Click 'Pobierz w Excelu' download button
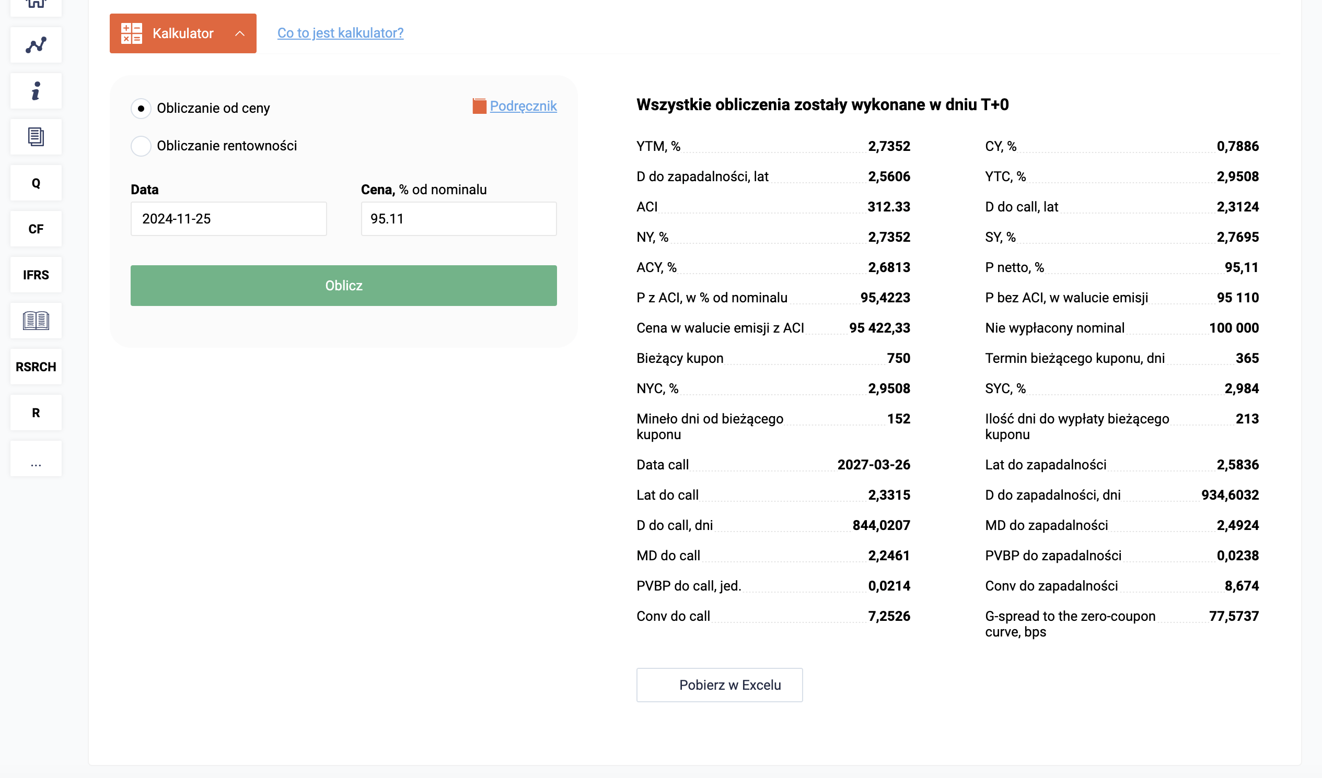The image size is (1322, 778). pyautogui.click(x=718, y=685)
